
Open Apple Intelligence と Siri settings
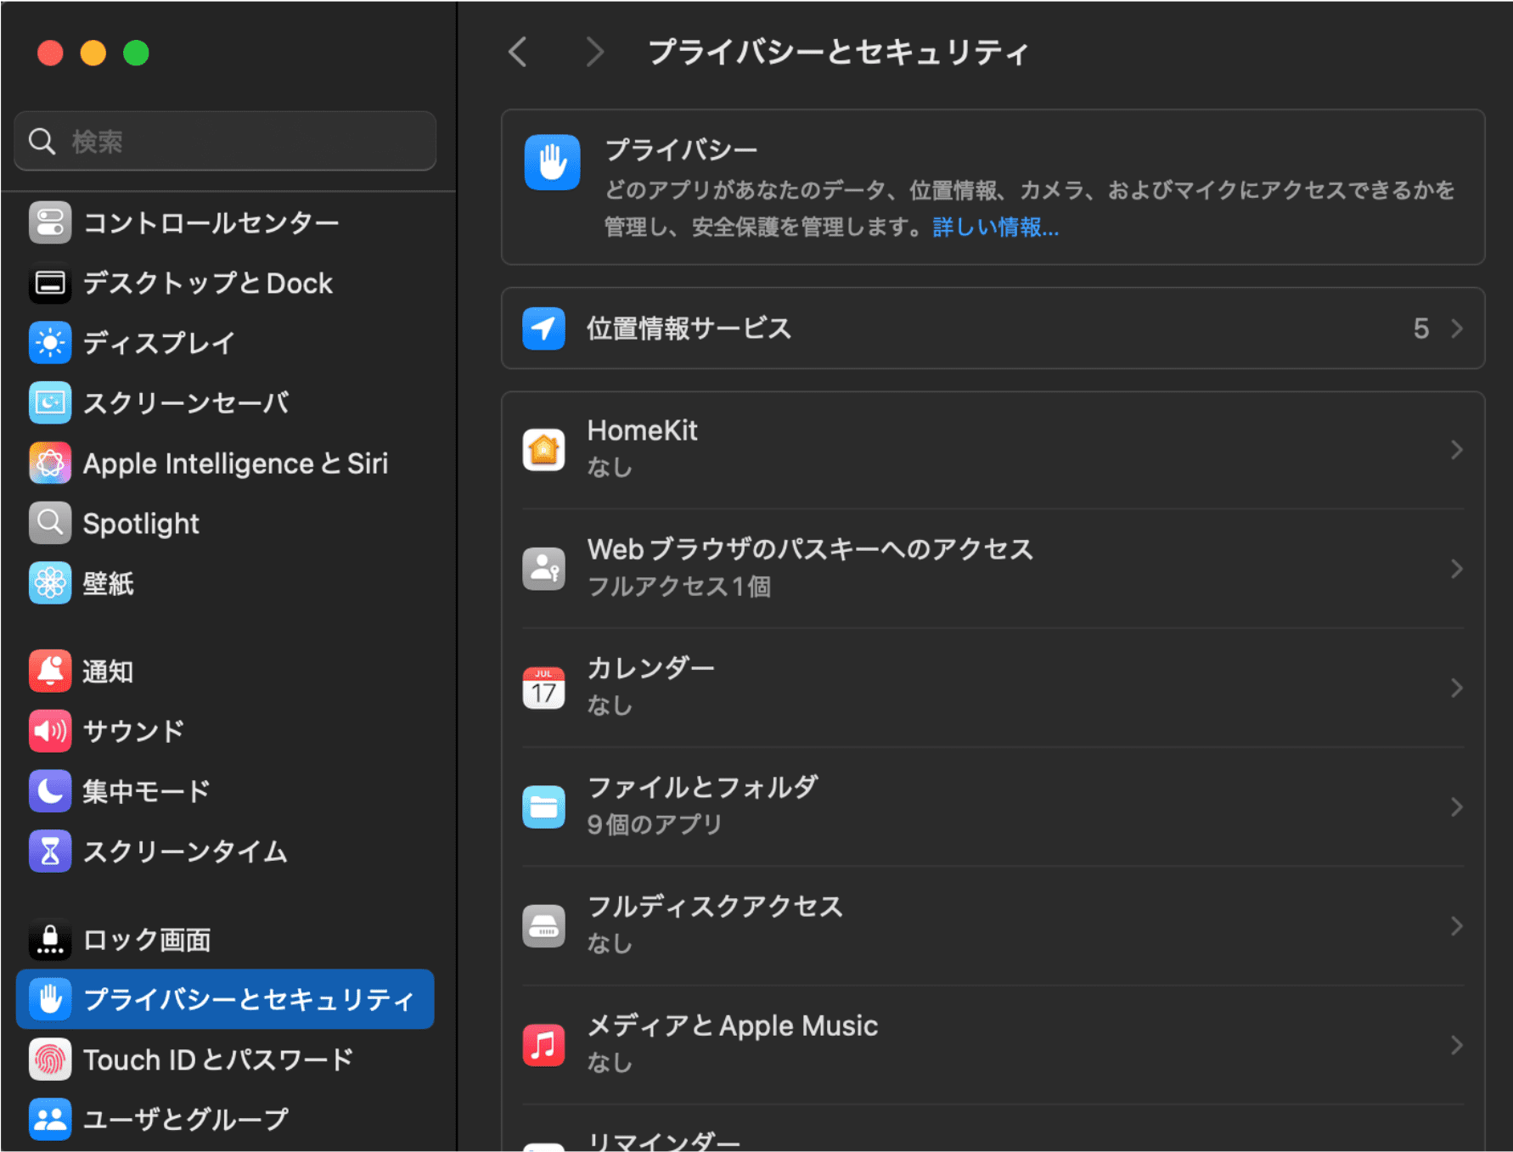[49, 463]
